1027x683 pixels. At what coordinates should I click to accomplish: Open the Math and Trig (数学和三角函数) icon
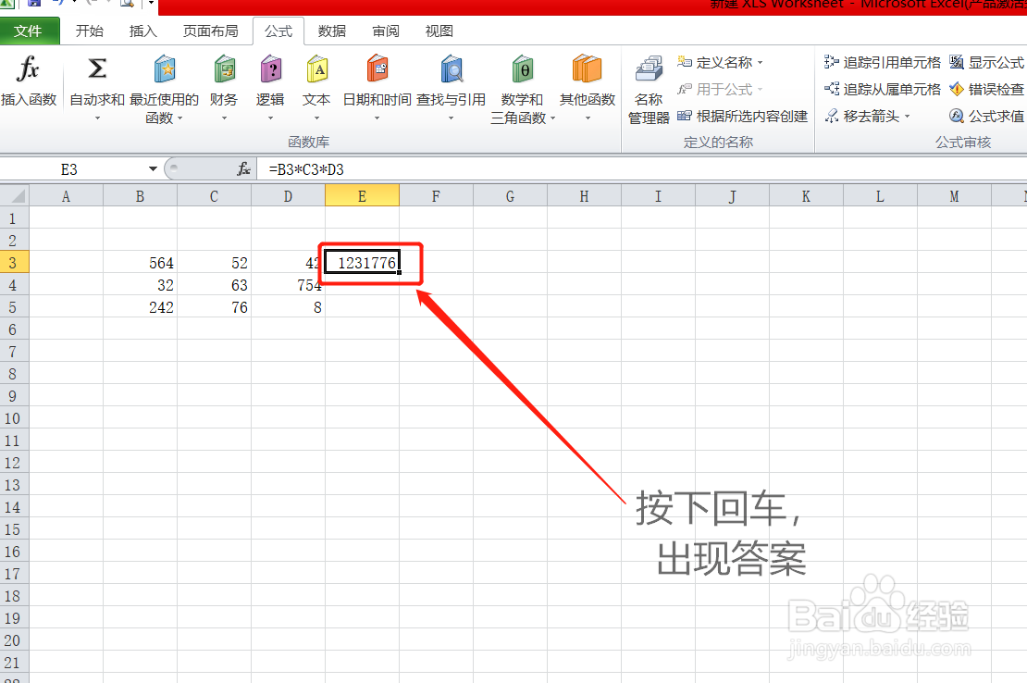click(522, 68)
